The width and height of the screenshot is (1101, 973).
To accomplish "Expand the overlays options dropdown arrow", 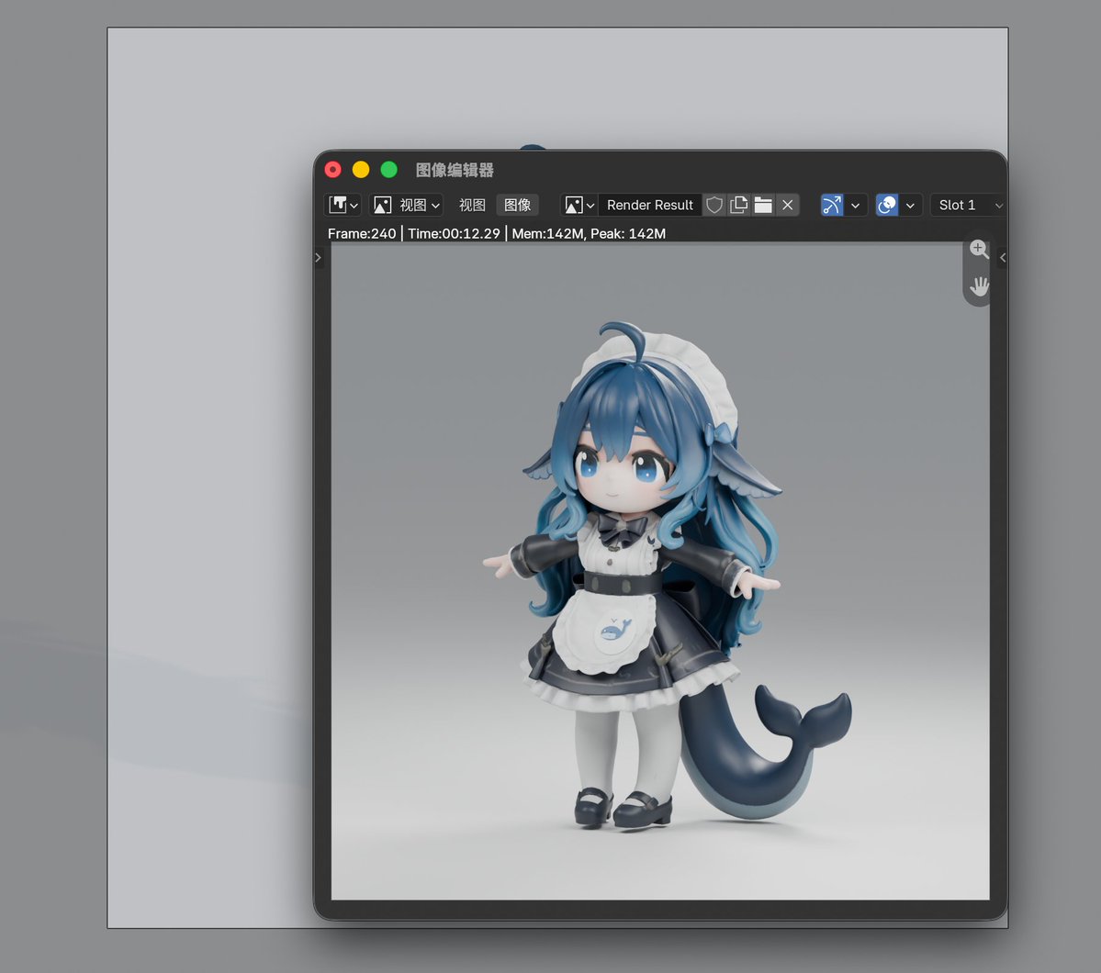I will [910, 205].
